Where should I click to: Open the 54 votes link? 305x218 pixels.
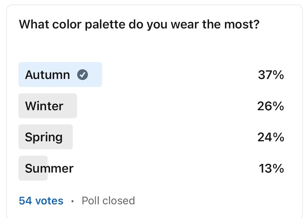coord(41,201)
